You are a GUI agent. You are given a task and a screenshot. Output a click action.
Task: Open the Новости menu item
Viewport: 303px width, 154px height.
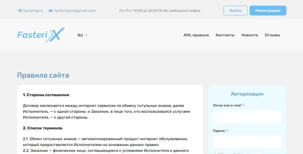[249, 35]
